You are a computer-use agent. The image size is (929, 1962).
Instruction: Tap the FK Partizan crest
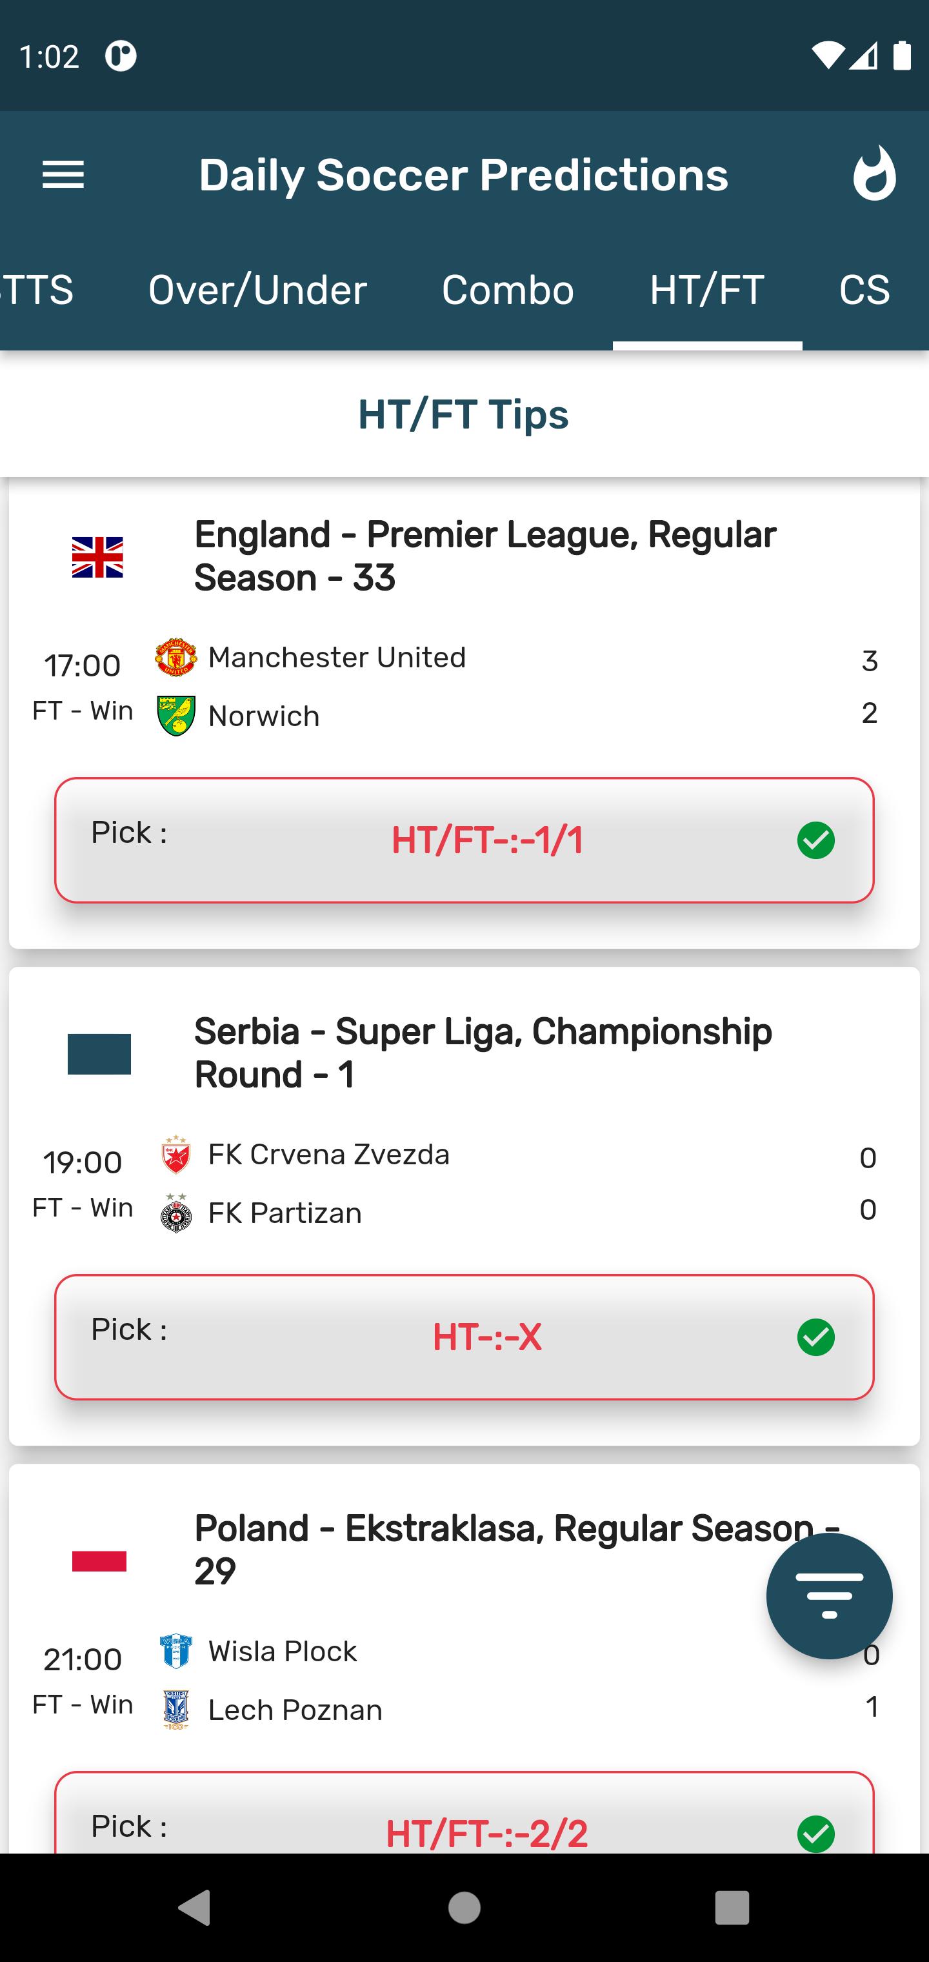click(176, 1213)
